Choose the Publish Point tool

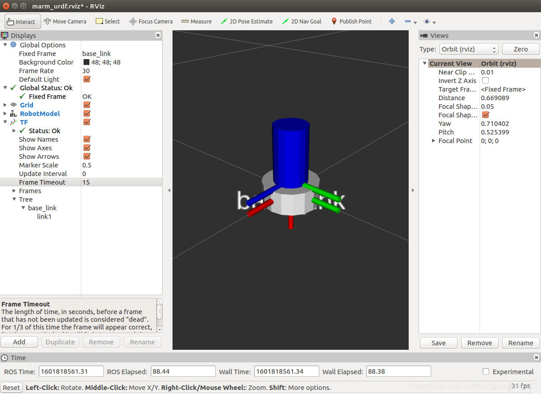[x=352, y=21]
